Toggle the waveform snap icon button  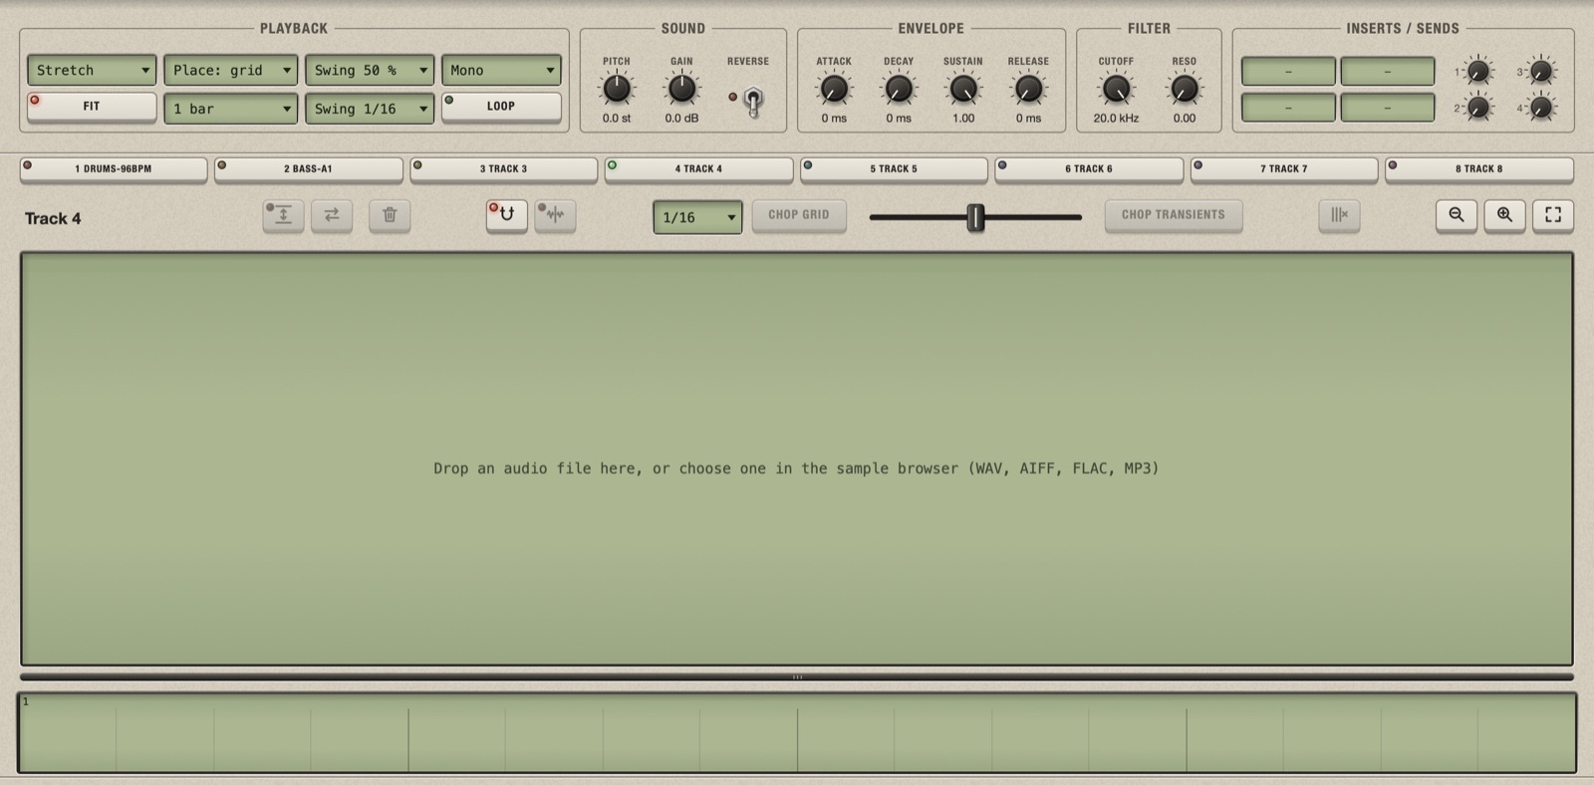[555, 215]
